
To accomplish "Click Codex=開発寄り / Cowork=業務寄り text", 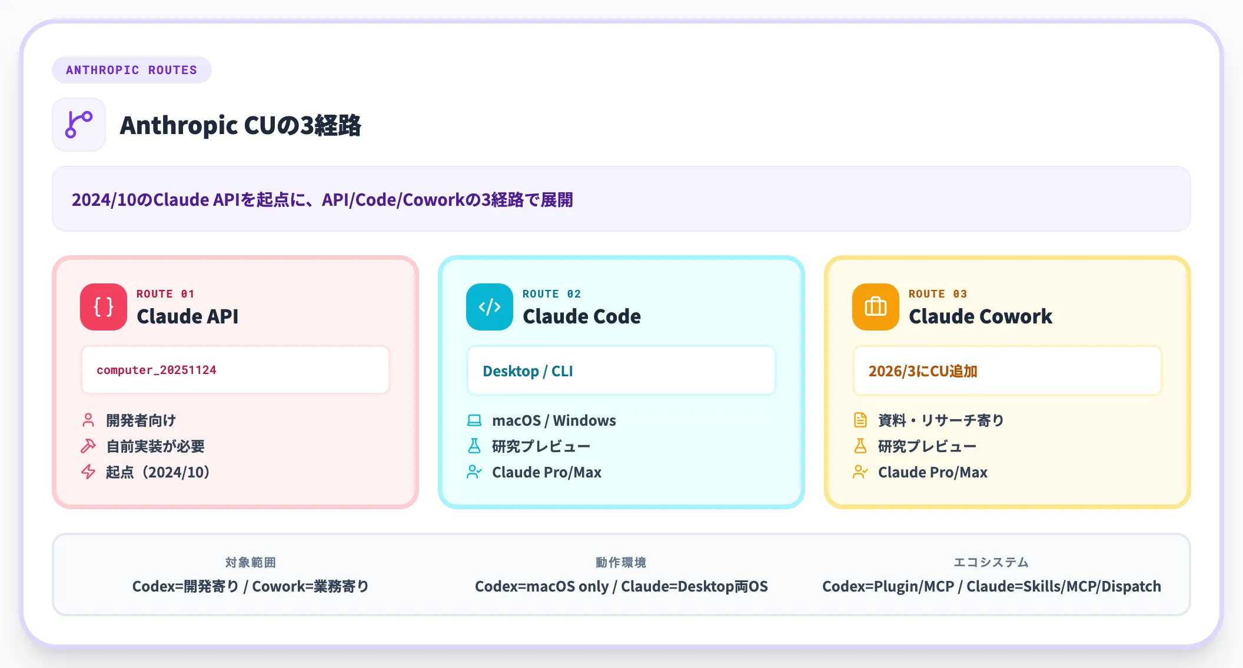I will [x=251, y=586].
